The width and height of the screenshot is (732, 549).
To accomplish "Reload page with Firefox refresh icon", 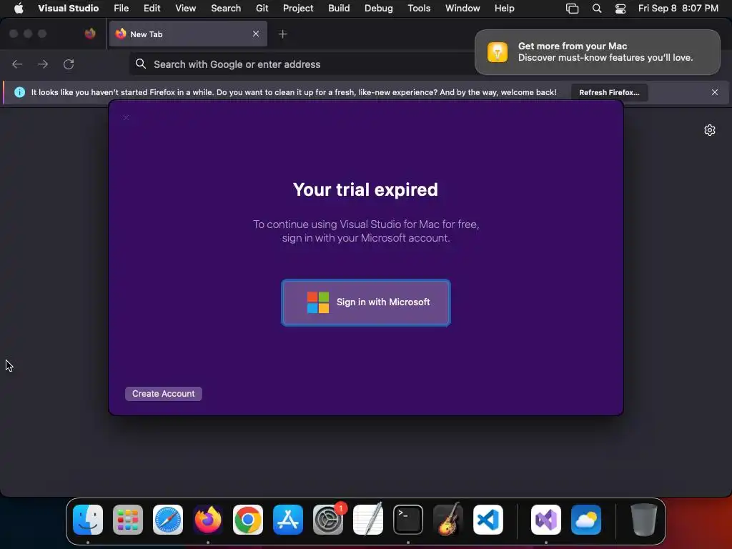I will click(x=69, y=64).
